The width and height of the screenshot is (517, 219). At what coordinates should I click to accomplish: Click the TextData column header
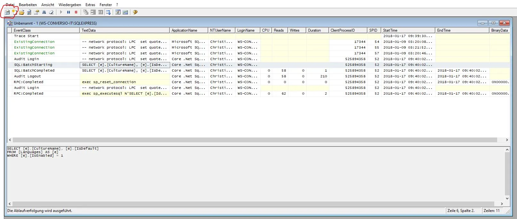click(x=125, y=30)
